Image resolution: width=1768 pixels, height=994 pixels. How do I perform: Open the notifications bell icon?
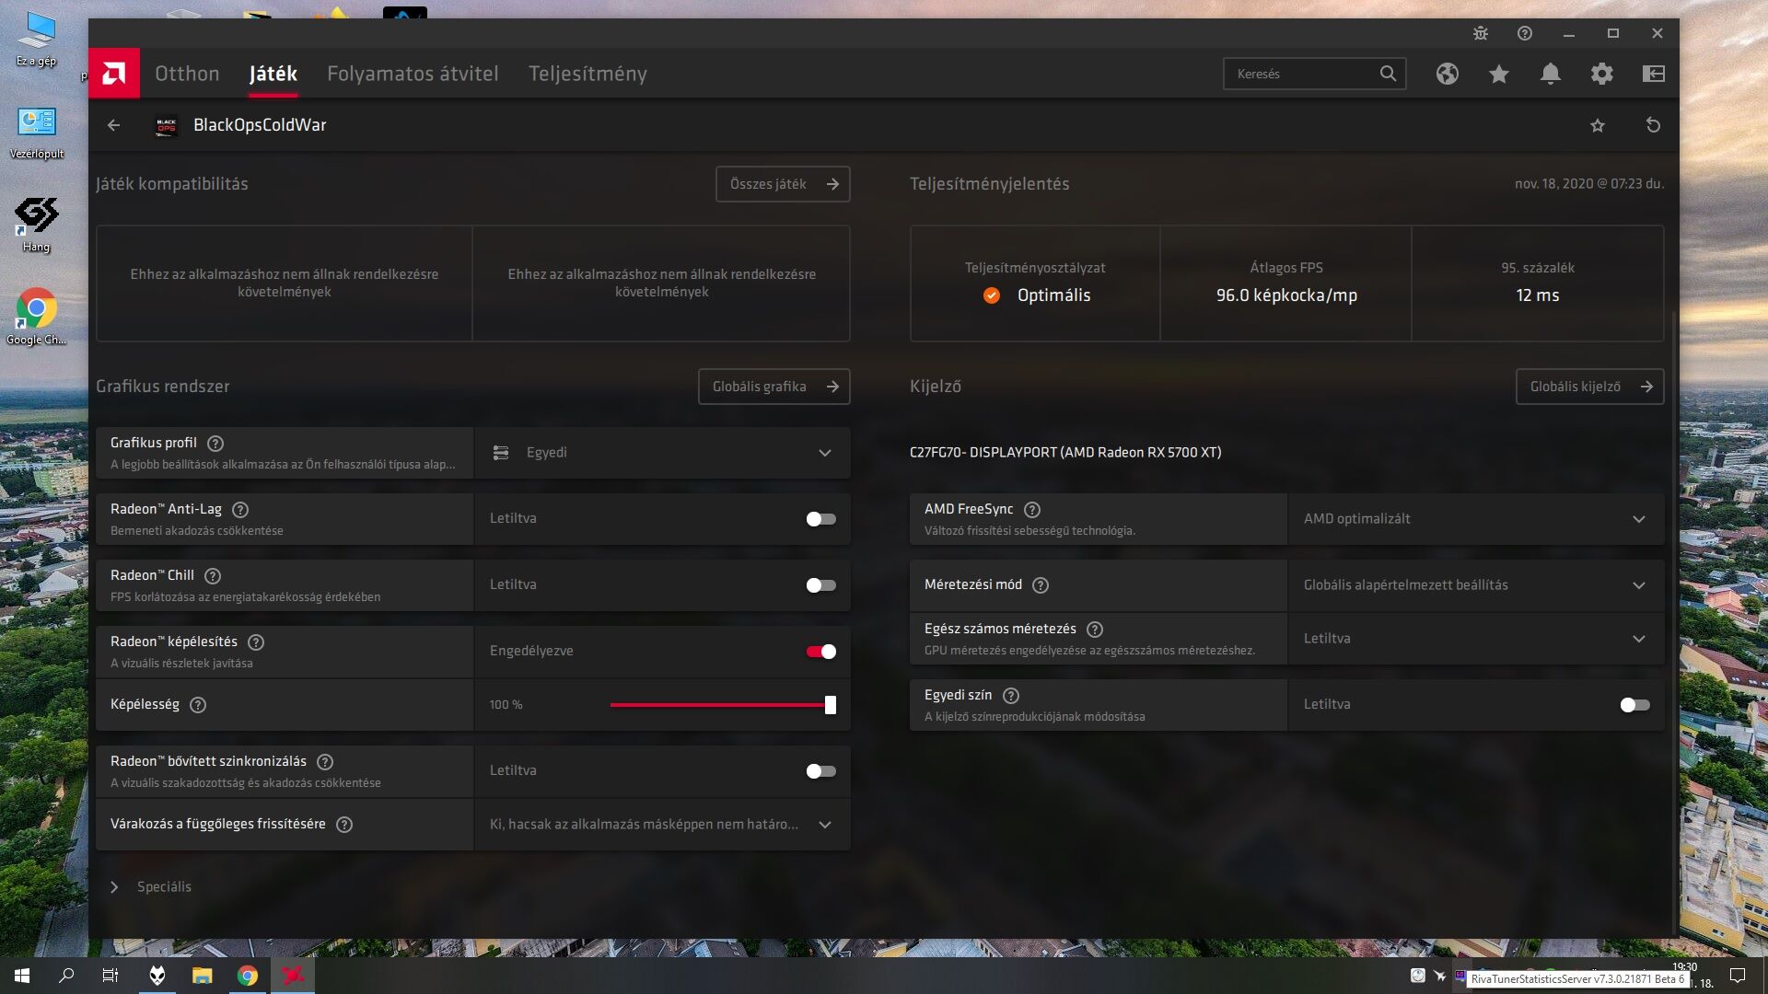(x=1551, y=74)
